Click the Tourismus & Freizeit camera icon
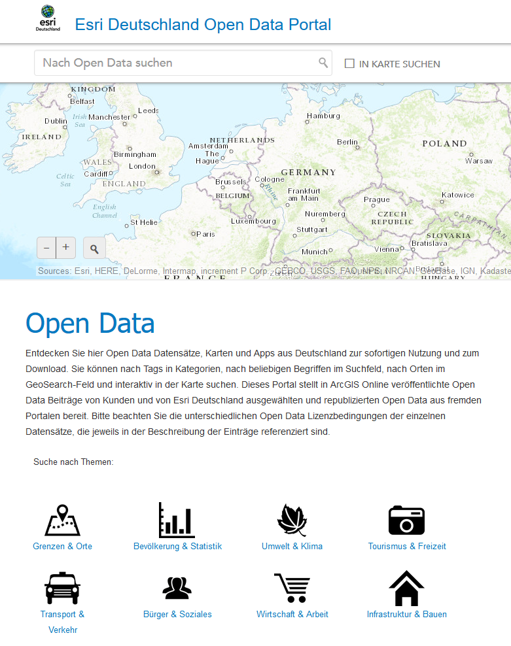Viewport: 511px width, 646px height. (407, 520)
